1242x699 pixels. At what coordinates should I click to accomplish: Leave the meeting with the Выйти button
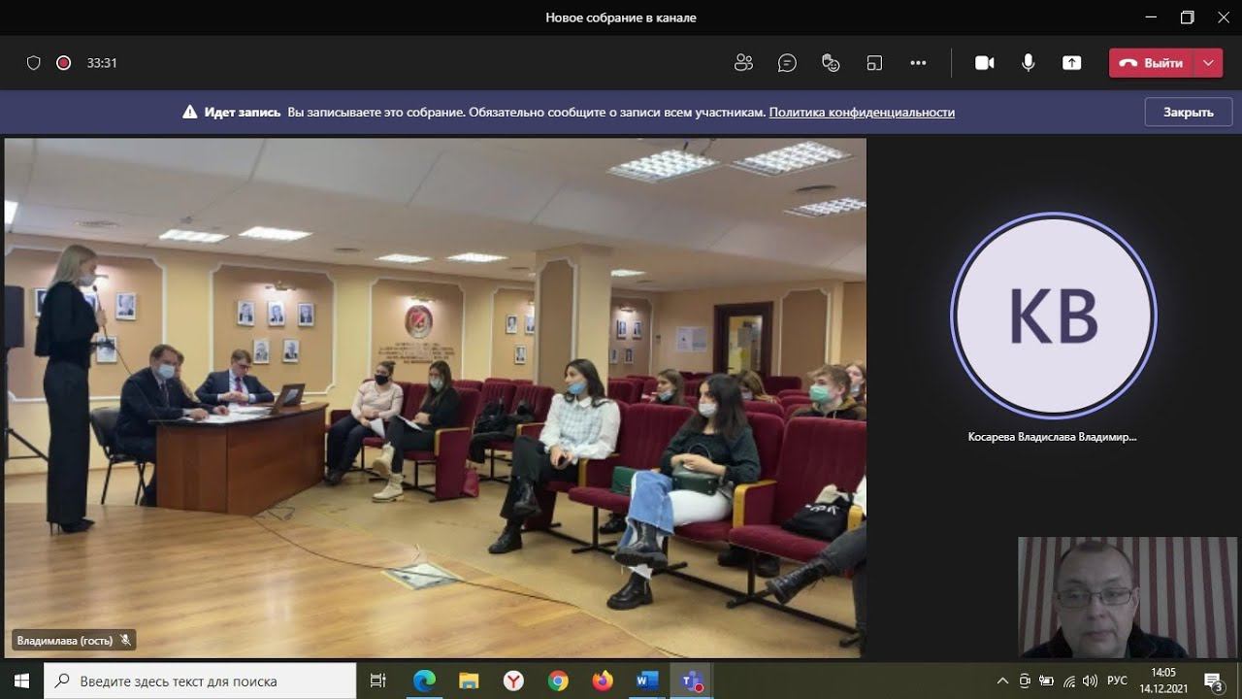[1152, 63]
